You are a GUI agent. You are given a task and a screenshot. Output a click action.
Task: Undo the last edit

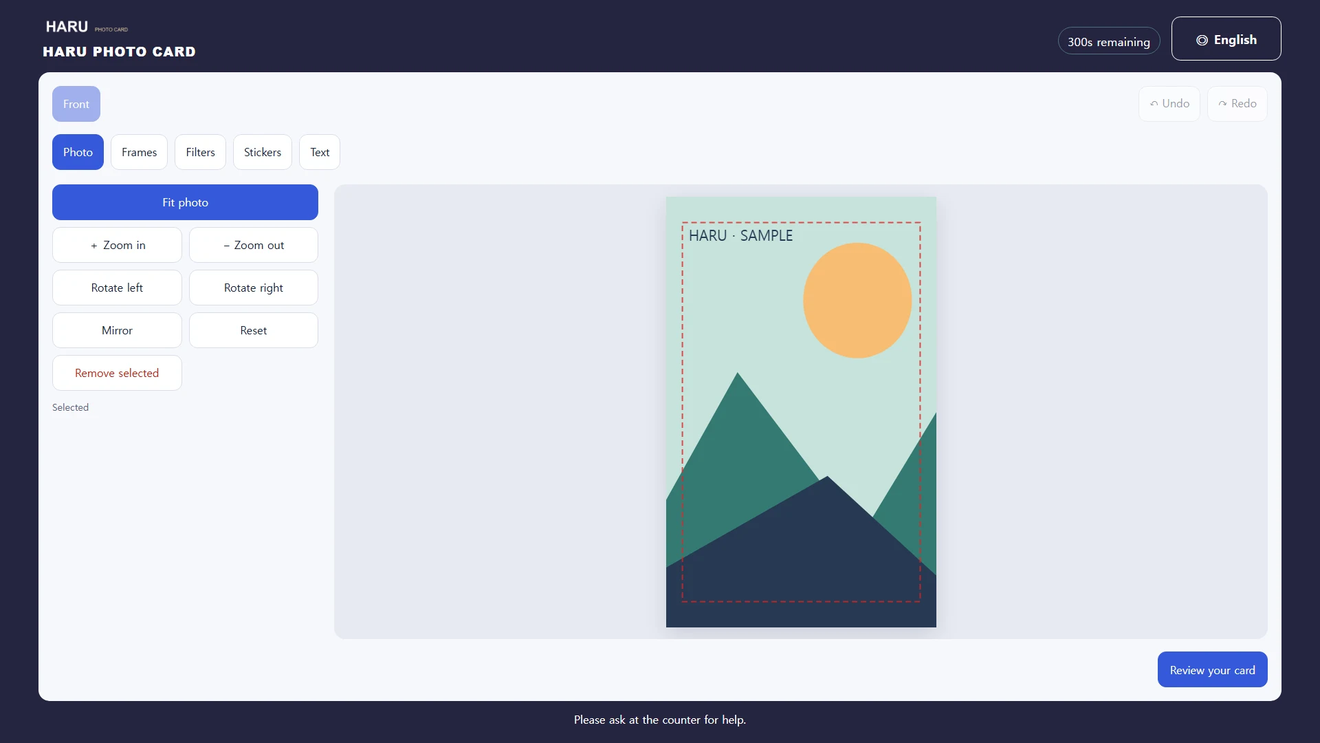click(x=1169, y=104)
